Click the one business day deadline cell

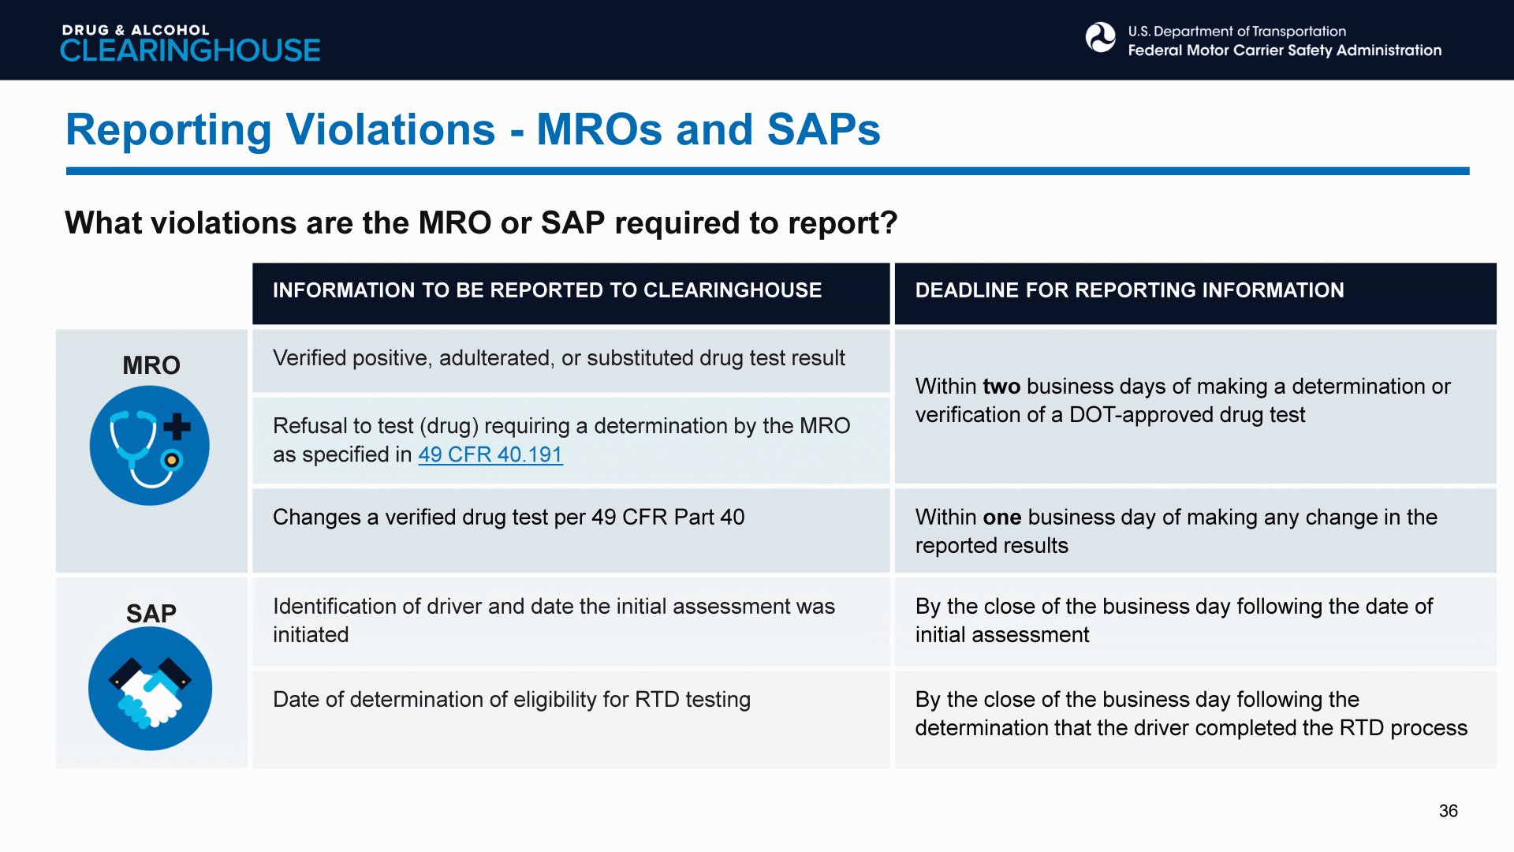(x=1176, y=531)
